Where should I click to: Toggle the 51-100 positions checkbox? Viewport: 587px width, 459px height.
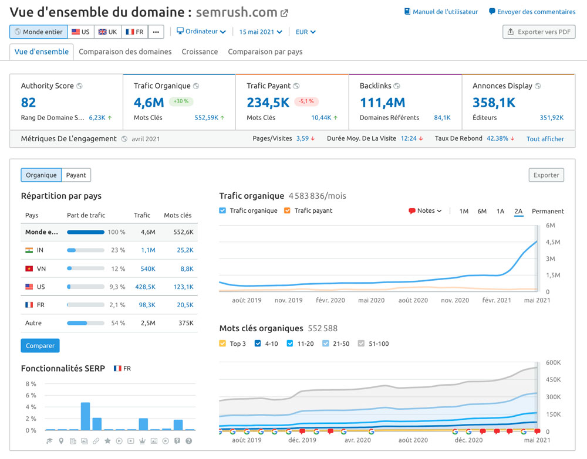coord(361,344)
